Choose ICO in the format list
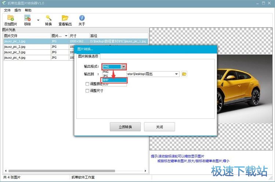 pyautogui.click(x=114, y=84)
